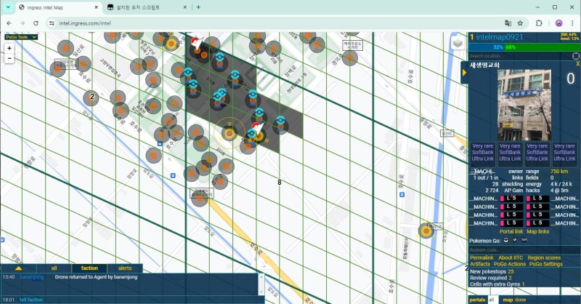581x304 pixels.
Task: Click the portal photo thumbnail
Action: (x=524, y=105)
